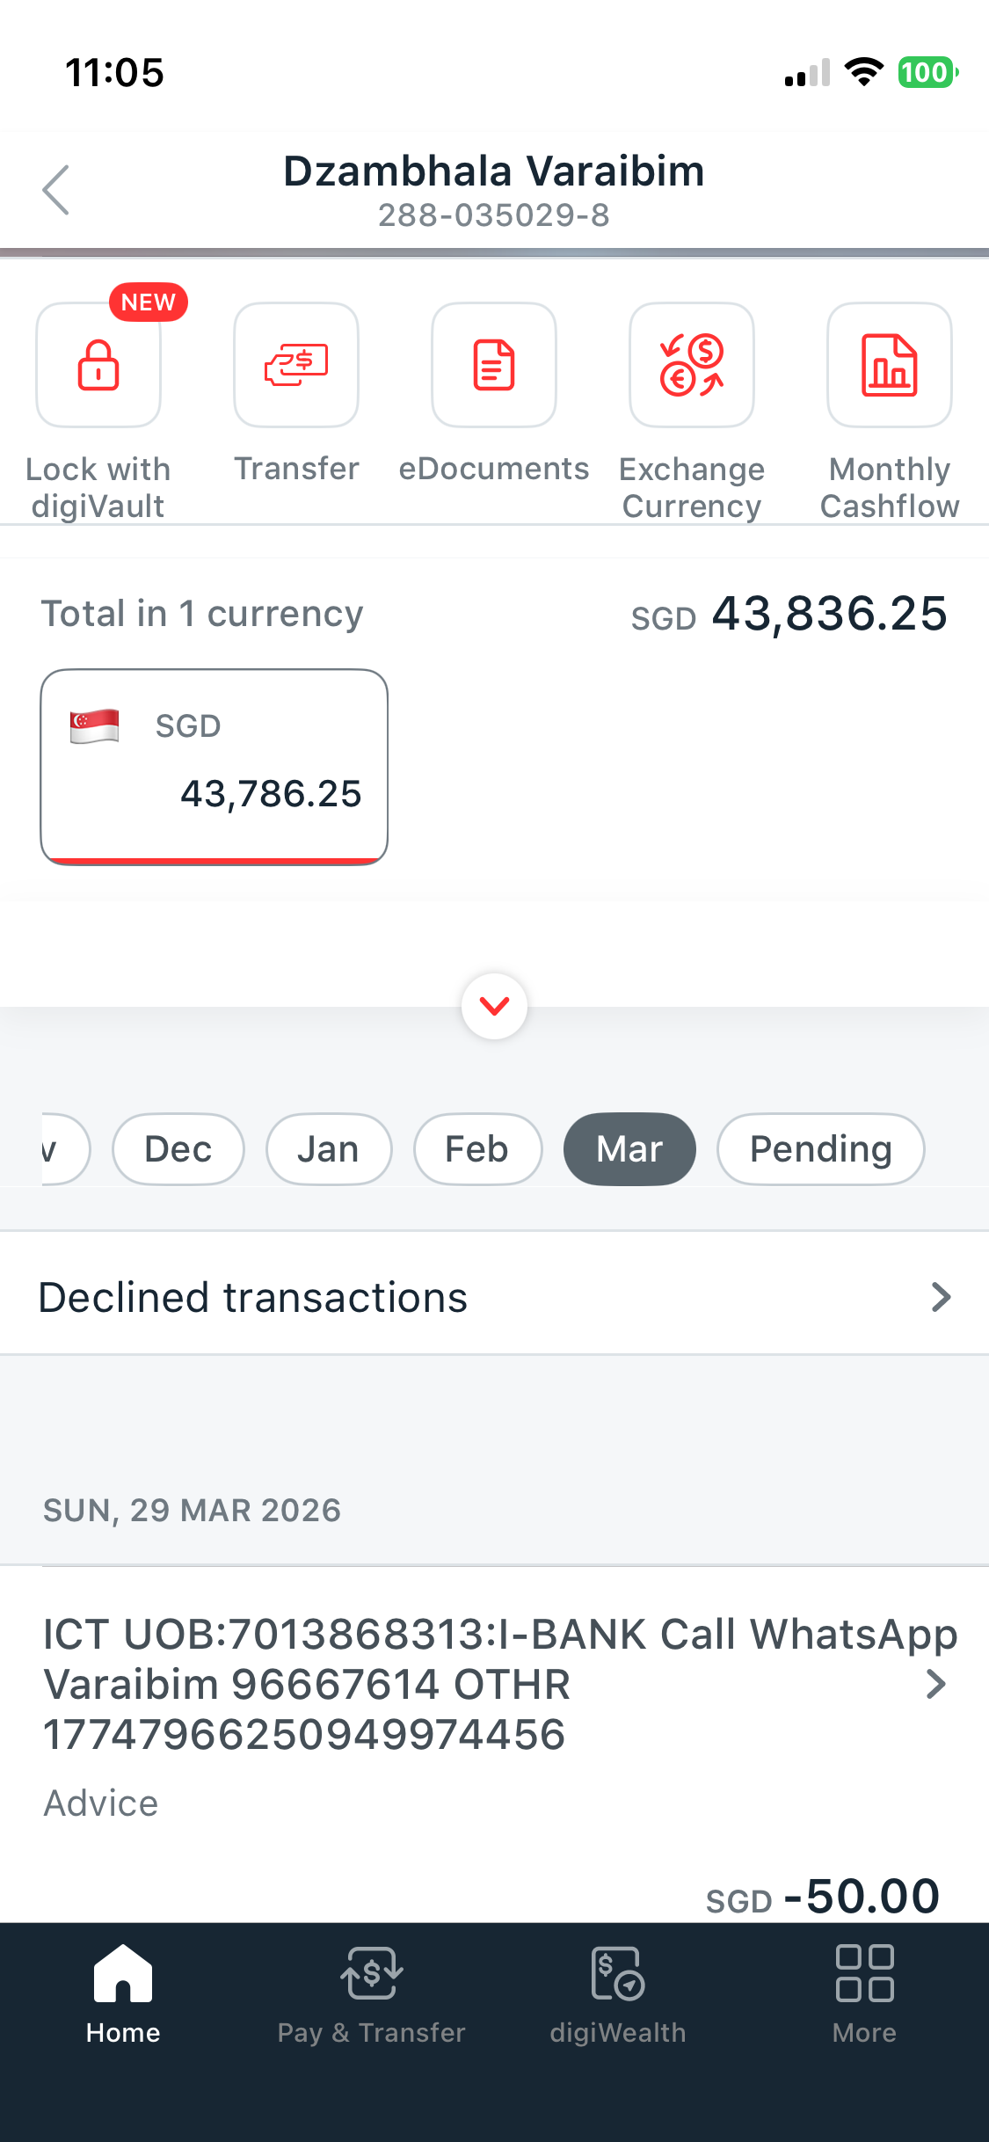Expand account details with red chevron
The width and height of the screenshot is (989, 2142).
point(495,1006)
